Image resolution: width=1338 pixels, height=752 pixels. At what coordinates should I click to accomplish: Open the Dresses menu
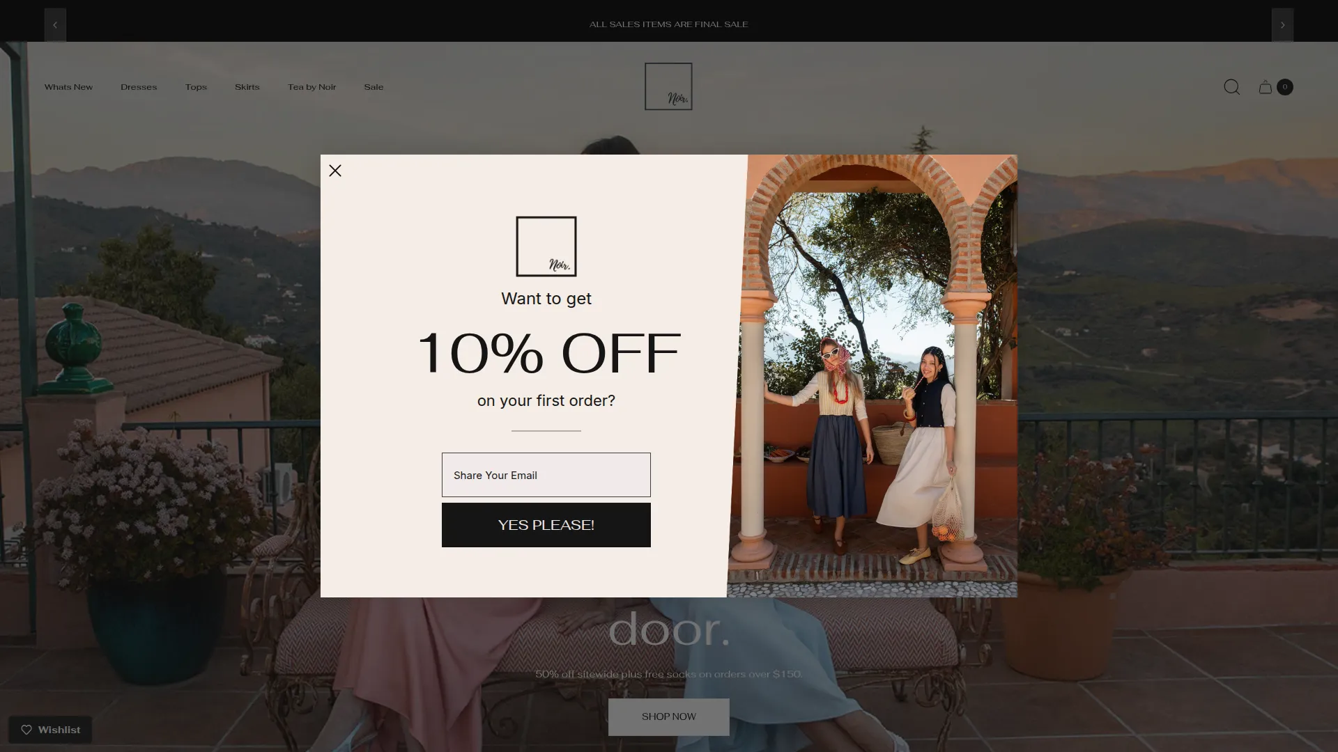(139, 87)
